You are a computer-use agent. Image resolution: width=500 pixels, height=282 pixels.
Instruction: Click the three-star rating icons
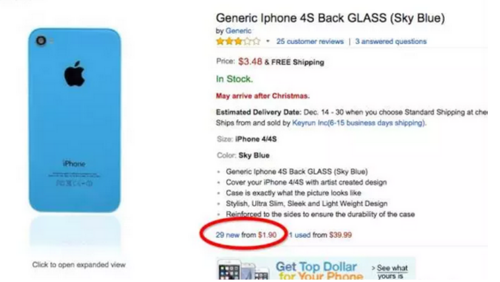click(238, 41)
